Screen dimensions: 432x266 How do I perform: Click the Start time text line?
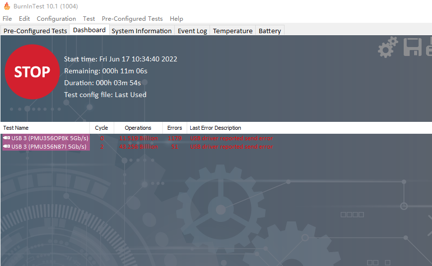121,59
